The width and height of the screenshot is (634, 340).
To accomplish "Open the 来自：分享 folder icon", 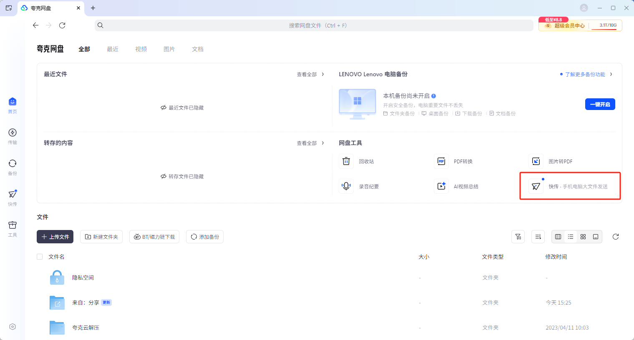I will point(57,302).
